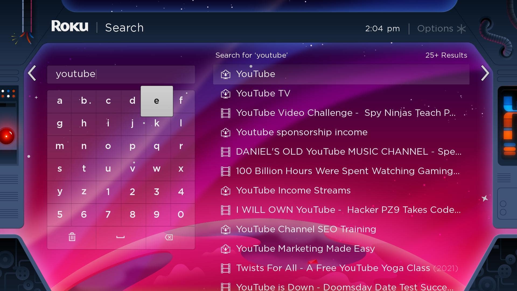The image size is (517, 291).
Task: Click channel icon beside YouTube Marketing Made Easy
Action: [x=226, y=249]
